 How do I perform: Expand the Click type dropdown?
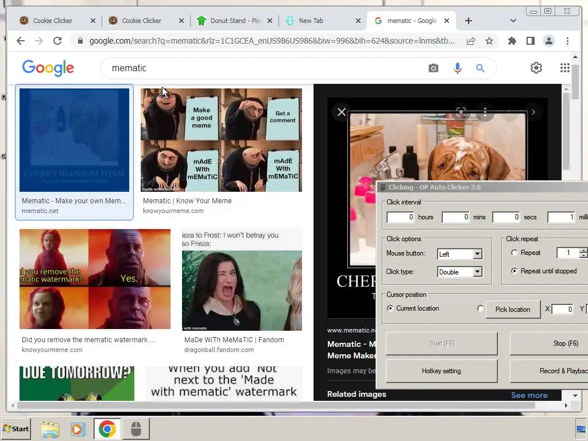(477, 272)
